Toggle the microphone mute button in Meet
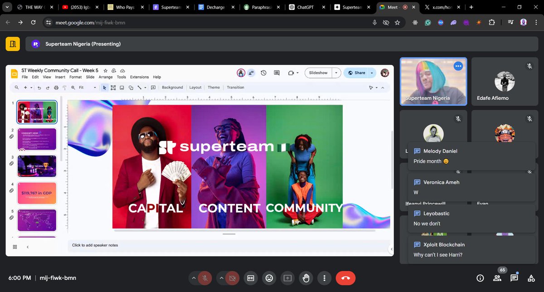The image size is (544, 292). [205, 278]
